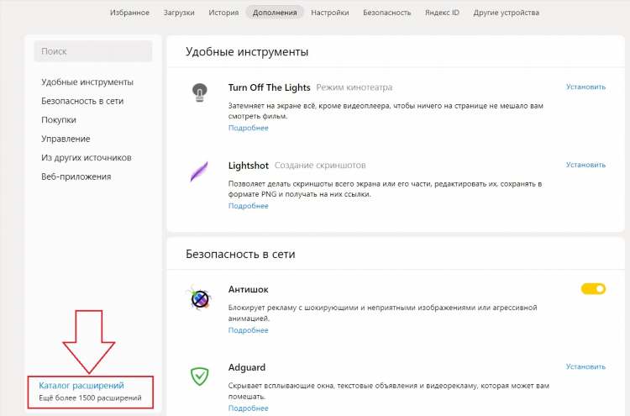Open the История tab
This screenshot has width=630, height=416.
223,13
